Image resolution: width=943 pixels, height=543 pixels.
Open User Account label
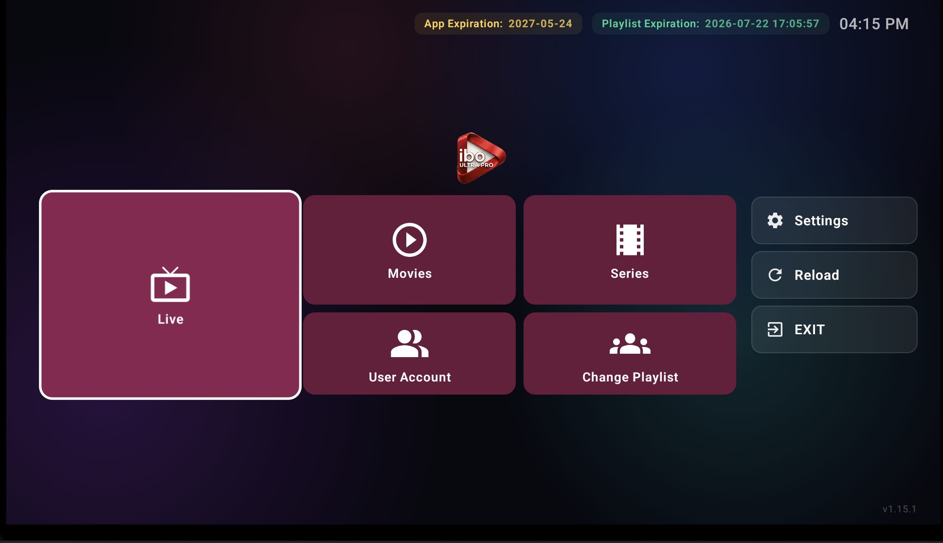(410, 377)
